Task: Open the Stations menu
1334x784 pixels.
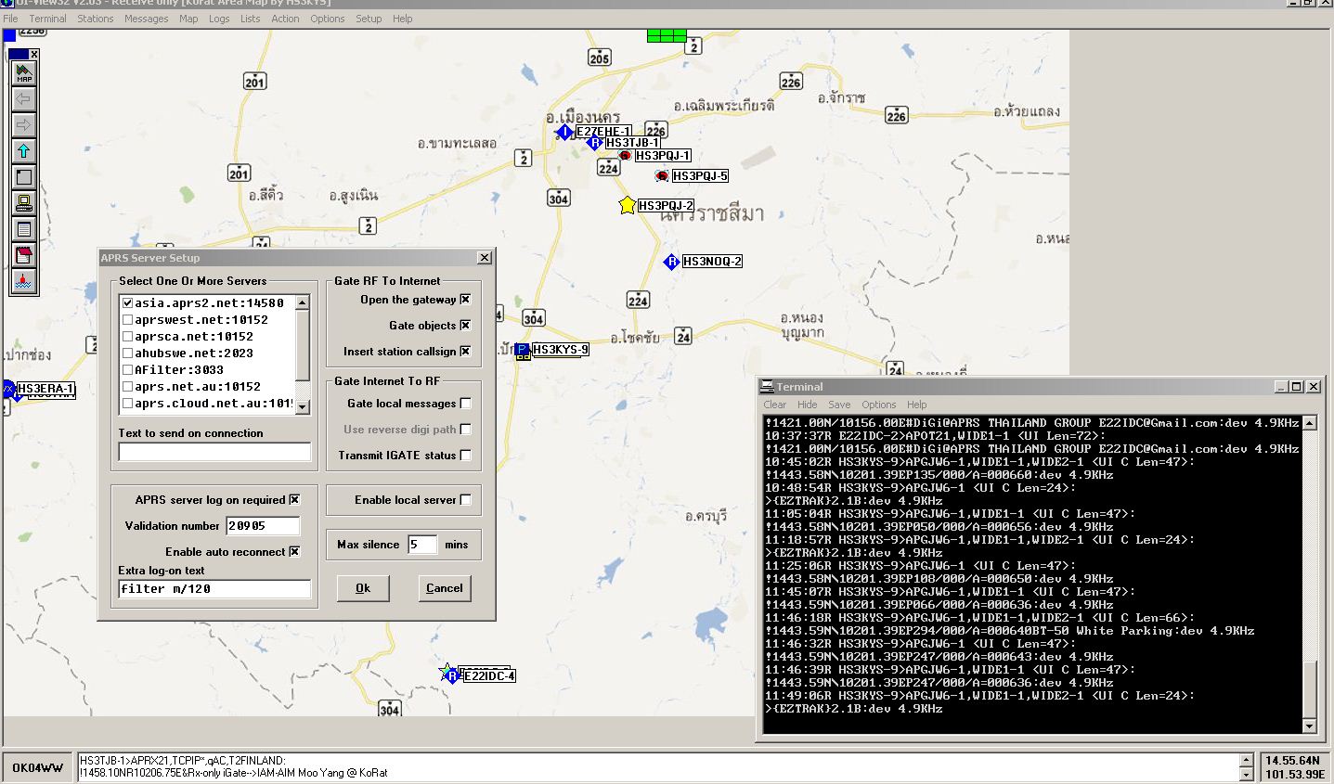Action: [95, 19]
